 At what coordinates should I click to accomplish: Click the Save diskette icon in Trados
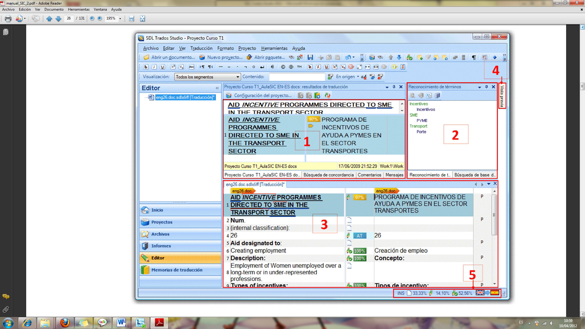click(310, 57)
